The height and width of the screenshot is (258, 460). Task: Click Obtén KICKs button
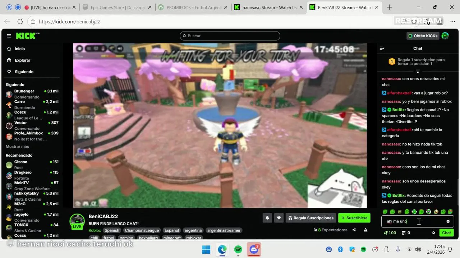pos(423,36)
